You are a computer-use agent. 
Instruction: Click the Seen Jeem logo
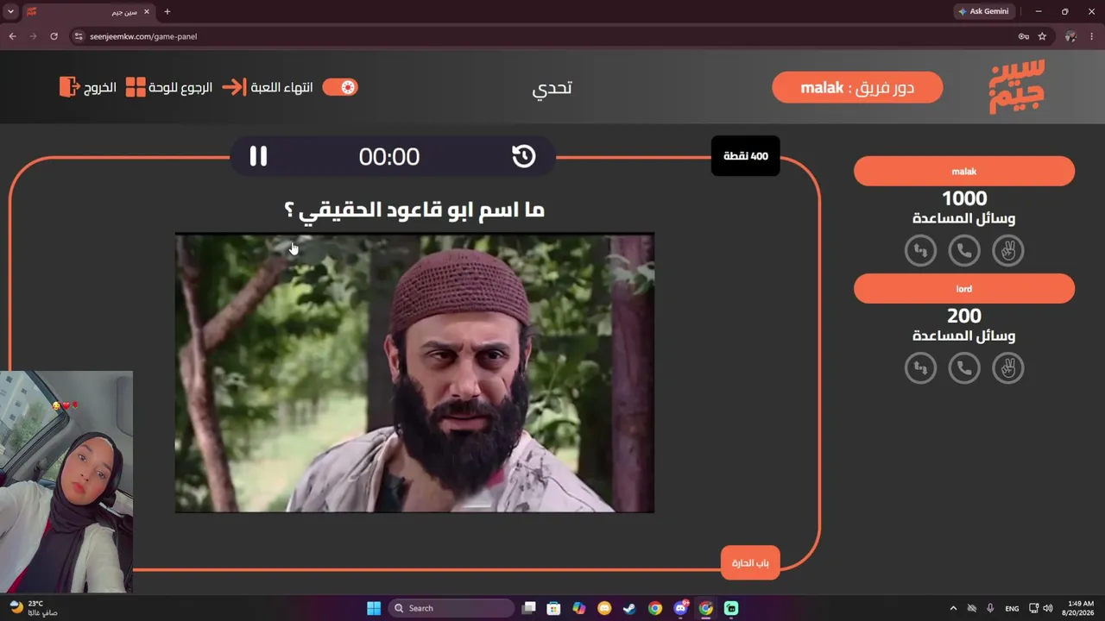(x=1017, y=86)
